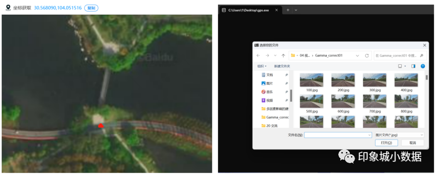Click the pin icon beside 图片
This screenshot has width=436, height=176.
pyautogui.click(x=287, y=83)
